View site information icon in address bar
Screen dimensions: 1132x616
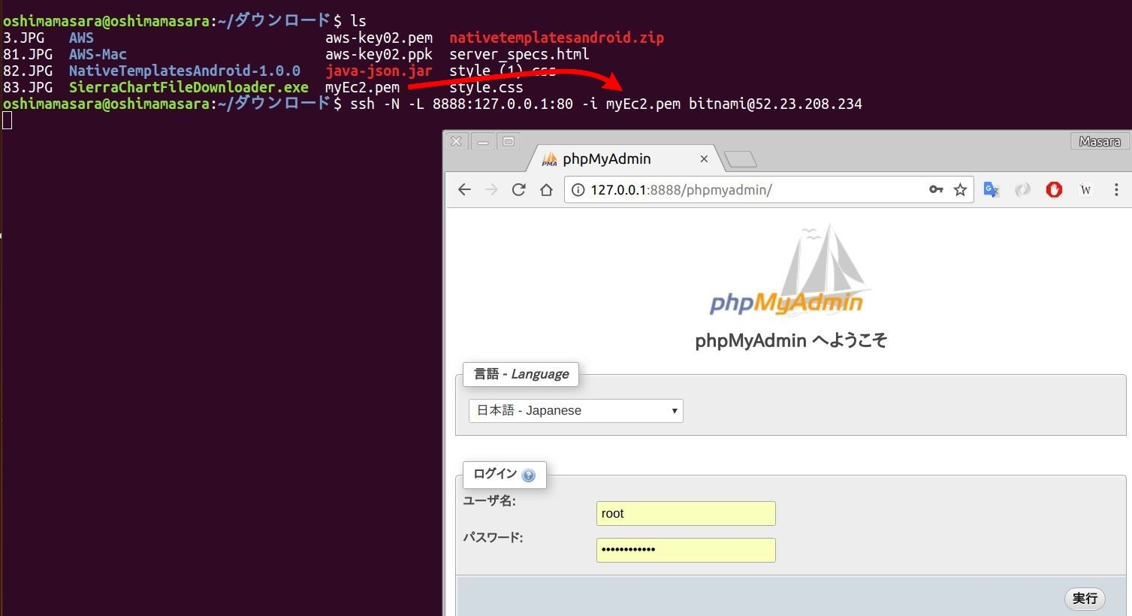[x=578, y=190]
